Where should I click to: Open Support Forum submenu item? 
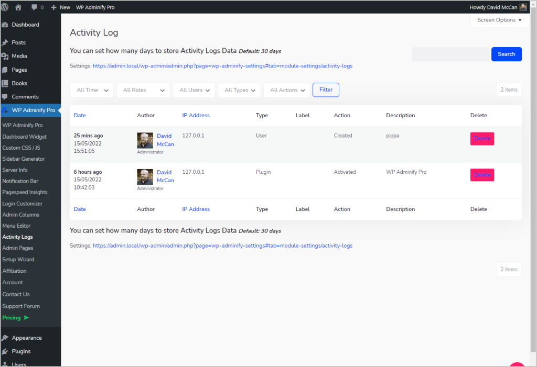click(x=21, y=306)
